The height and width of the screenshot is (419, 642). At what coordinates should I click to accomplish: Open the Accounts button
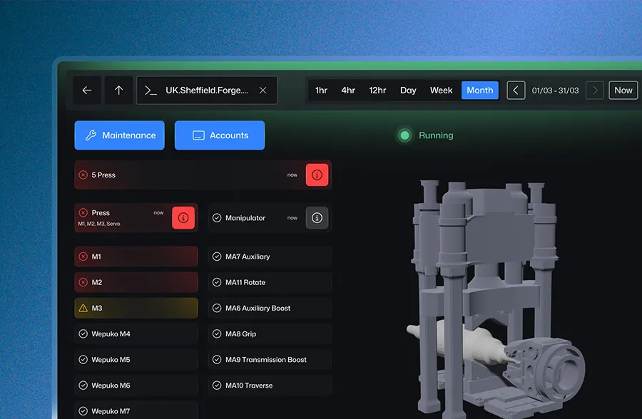point(220,135)
